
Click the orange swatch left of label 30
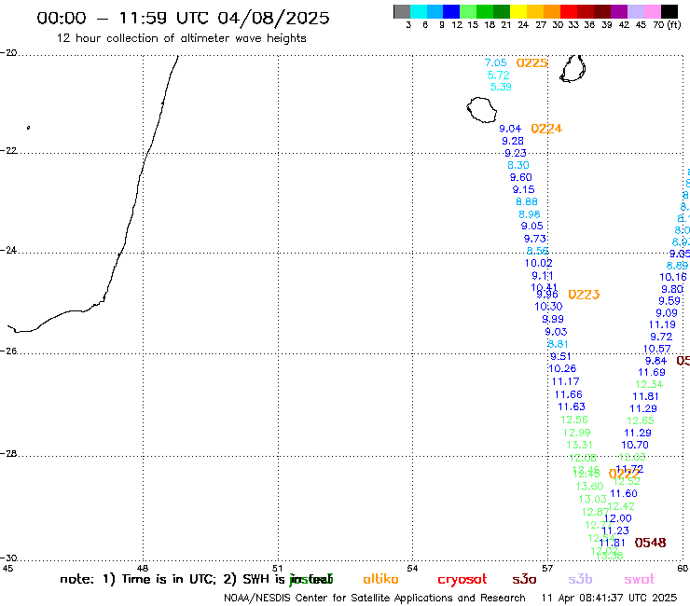point(552,11)
